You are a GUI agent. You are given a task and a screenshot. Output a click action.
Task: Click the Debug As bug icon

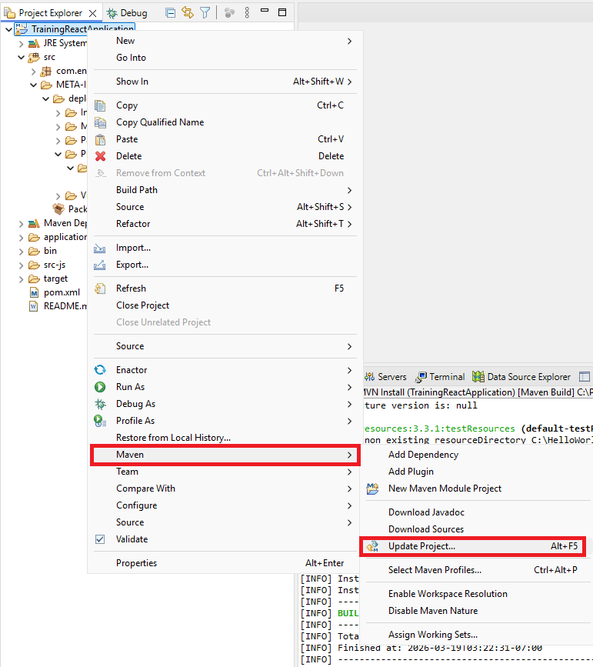[x=100, y=404]
